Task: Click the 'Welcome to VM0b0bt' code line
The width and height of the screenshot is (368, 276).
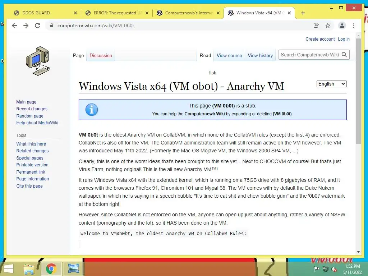Action: point(163,234)
